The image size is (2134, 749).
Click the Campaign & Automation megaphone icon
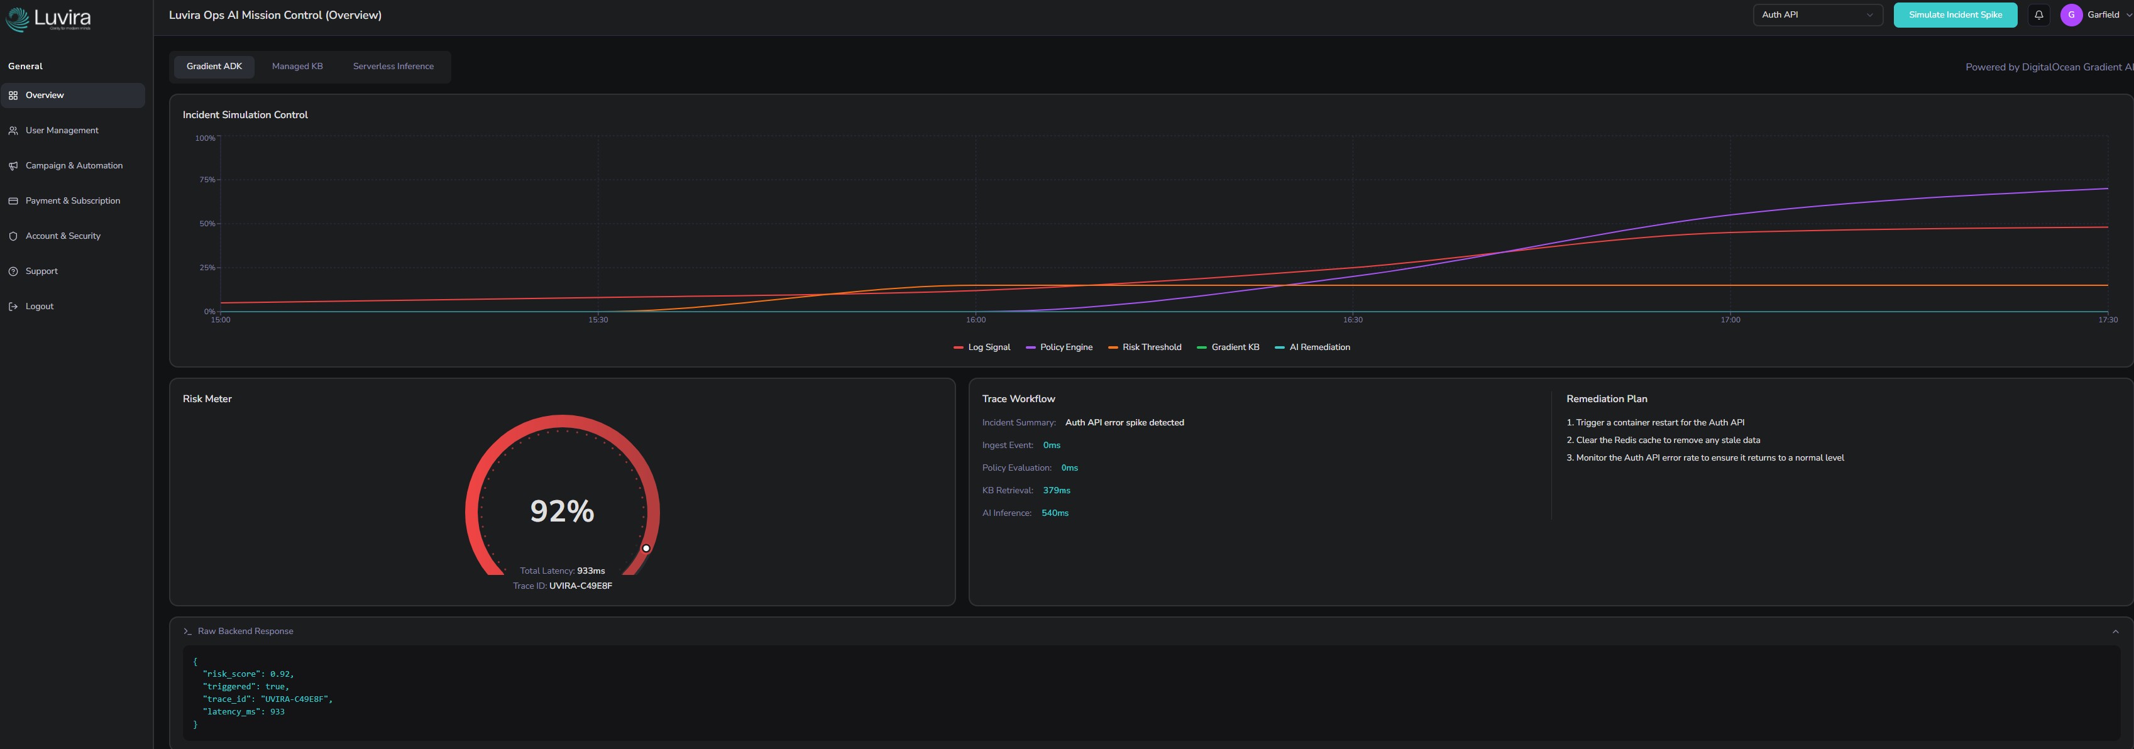coord(13,166)
